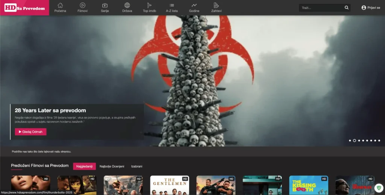Select the seventh carousel dot
Image resolution: width=385 pixels, height=195 pixels.
[375, 141]
